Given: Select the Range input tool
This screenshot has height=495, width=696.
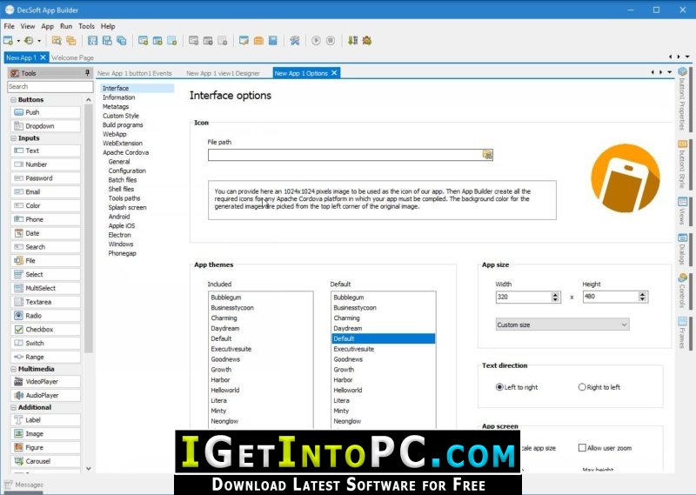Looking at the screenshot, I should 46,357.
